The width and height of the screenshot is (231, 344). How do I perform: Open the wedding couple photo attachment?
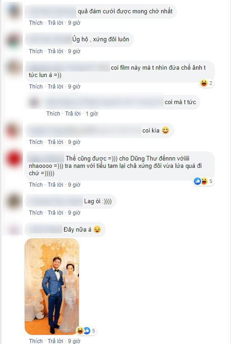(x=52, y=287)
